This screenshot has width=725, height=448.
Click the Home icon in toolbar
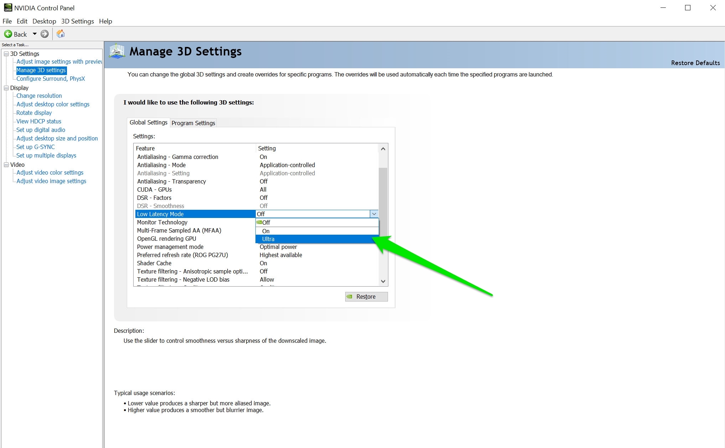(61, 33)
